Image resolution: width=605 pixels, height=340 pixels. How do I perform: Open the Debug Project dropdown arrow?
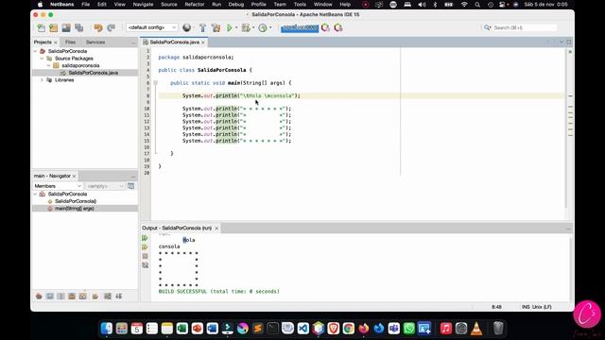pyautogui.click(x=253, y=27)
